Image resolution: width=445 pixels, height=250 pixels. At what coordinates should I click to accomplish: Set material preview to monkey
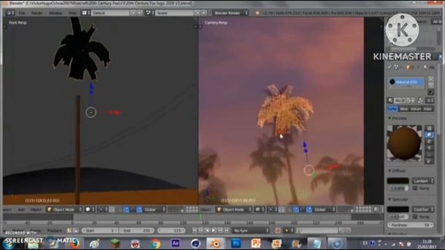[x=429, y=148]
